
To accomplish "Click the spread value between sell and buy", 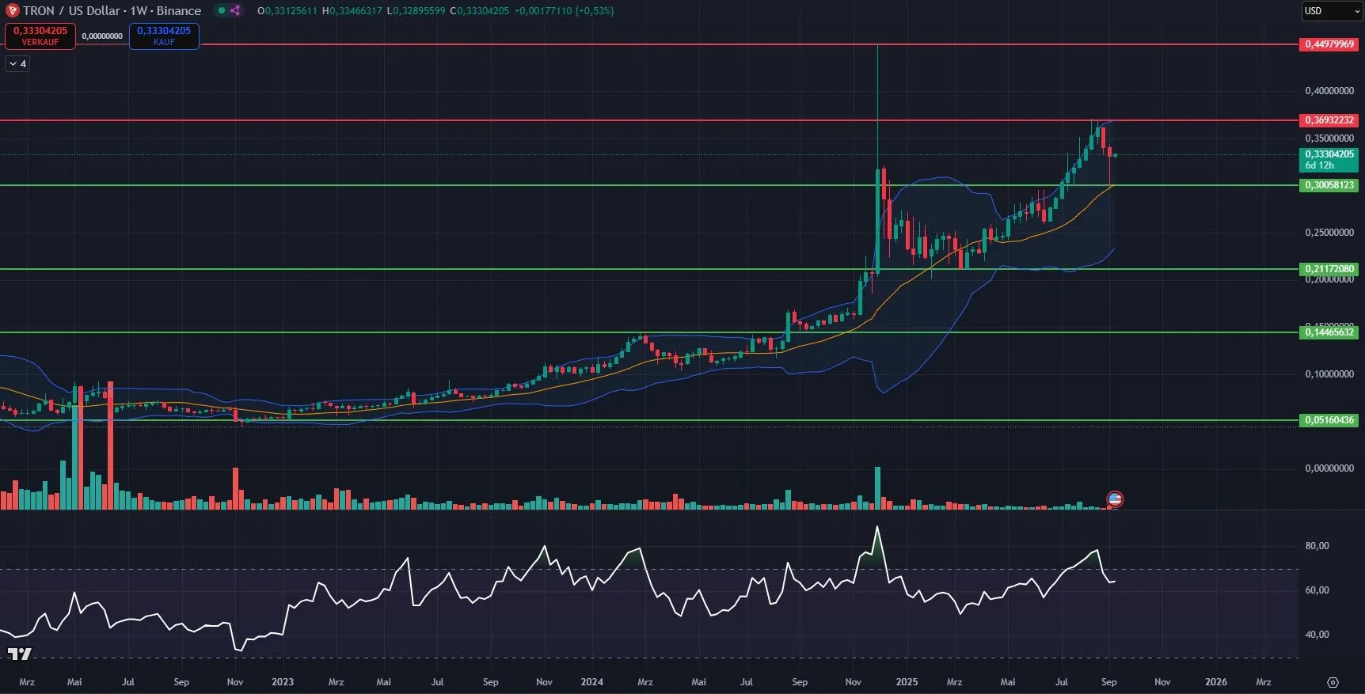I will click(102, 36).
